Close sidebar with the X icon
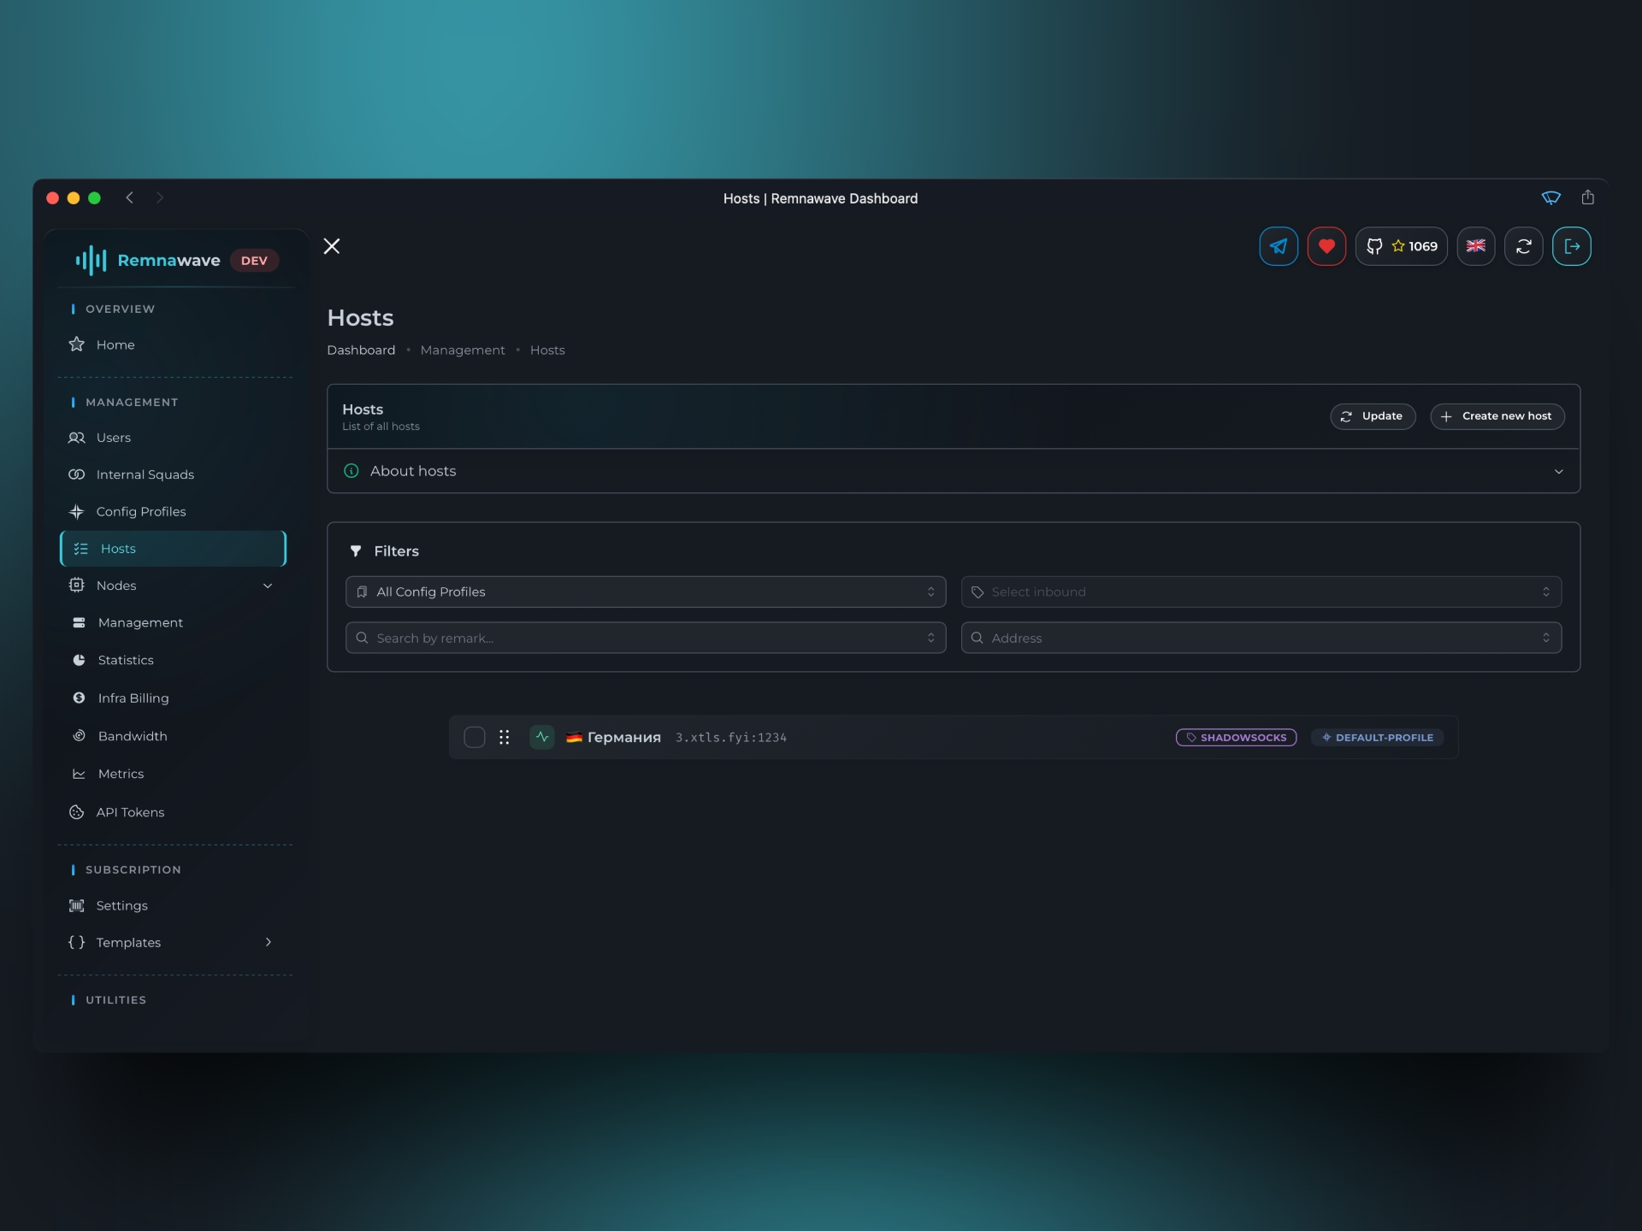 332,246
